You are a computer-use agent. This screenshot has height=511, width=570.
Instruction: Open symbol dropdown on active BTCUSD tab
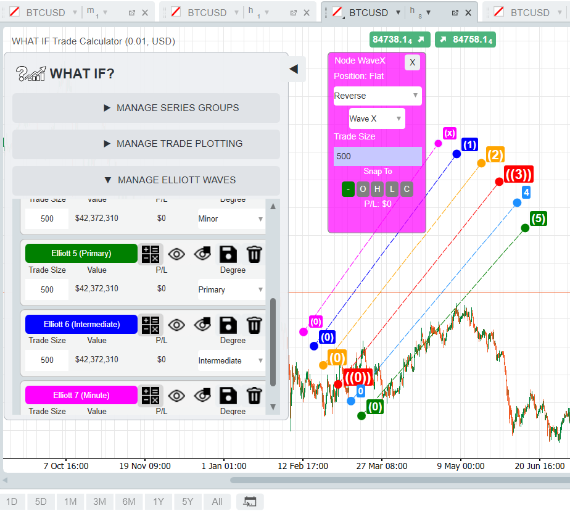[x=398, y=13]
